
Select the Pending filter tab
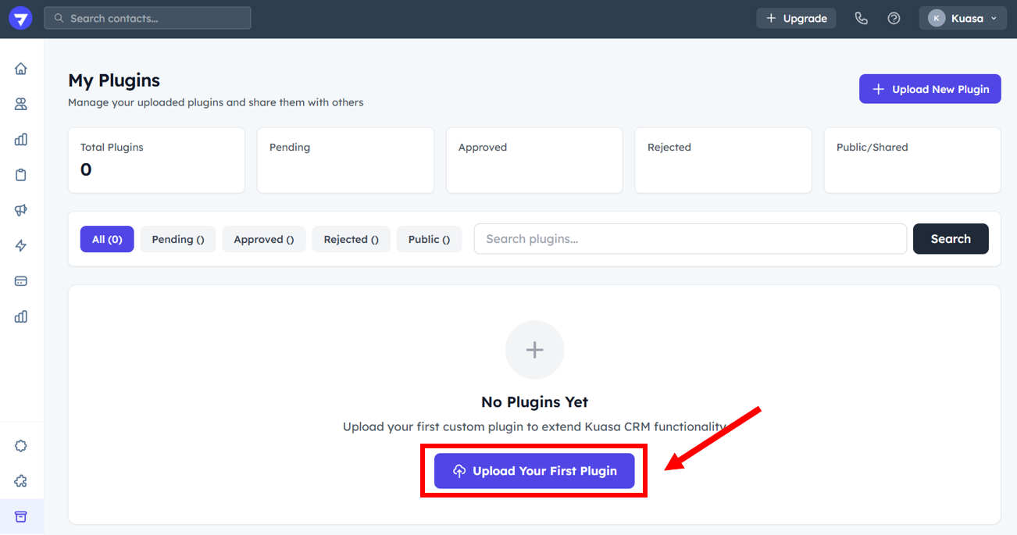point(178,239)
